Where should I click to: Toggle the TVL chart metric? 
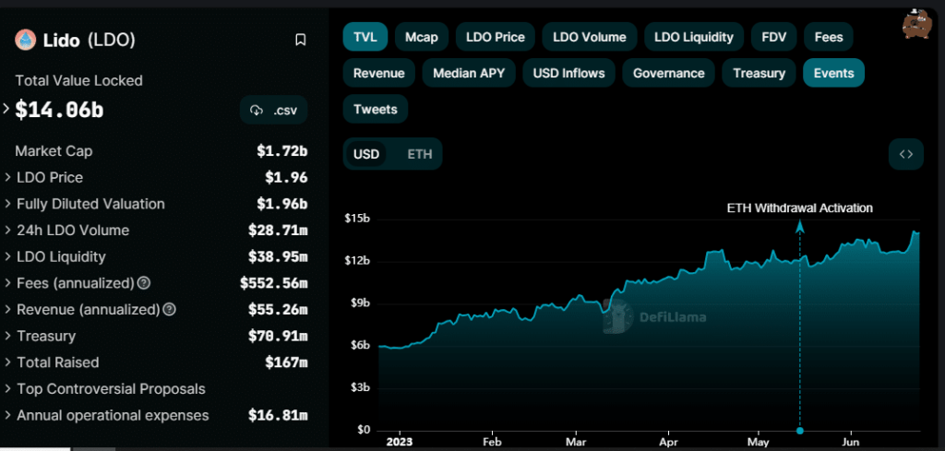pos(365,37)
